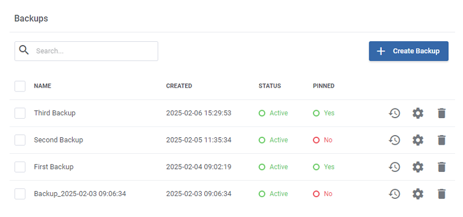The width and height of the screenshot is (463, 217).
Task: Click the NAME column header
Action: (x=42, y=86)
